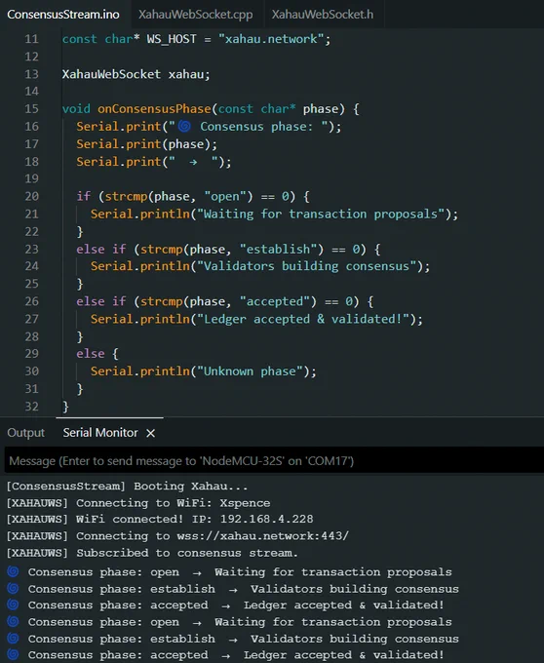This screenshot has height=663, width=544.
Task: Switch to the ConsensusStream.ino tab
Action: pos(63,15)
